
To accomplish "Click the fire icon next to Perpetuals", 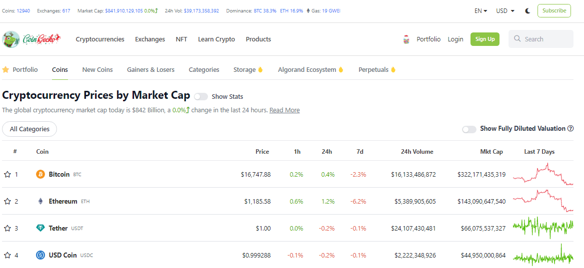I will pyautogui.click(x=393, y=69).
